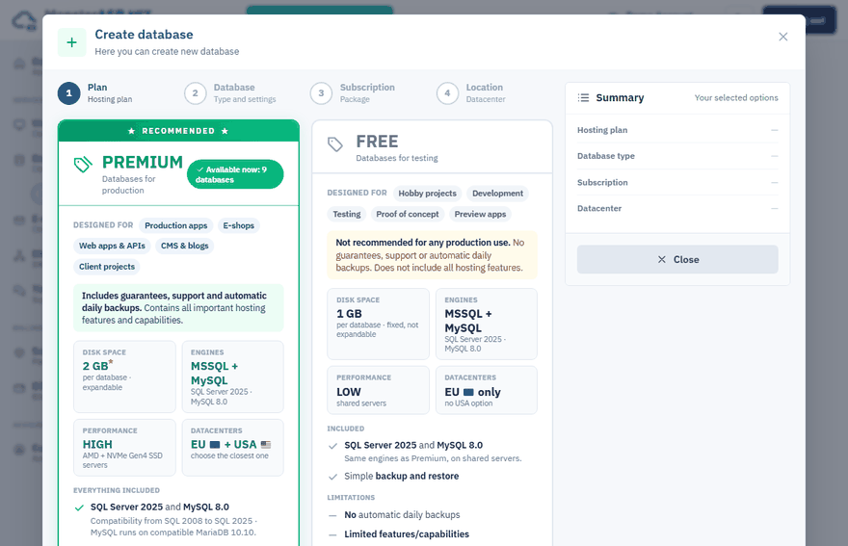This screenshot has height=546, width=848.
Task: Click the Summary list icon
Action: [583, 98]
